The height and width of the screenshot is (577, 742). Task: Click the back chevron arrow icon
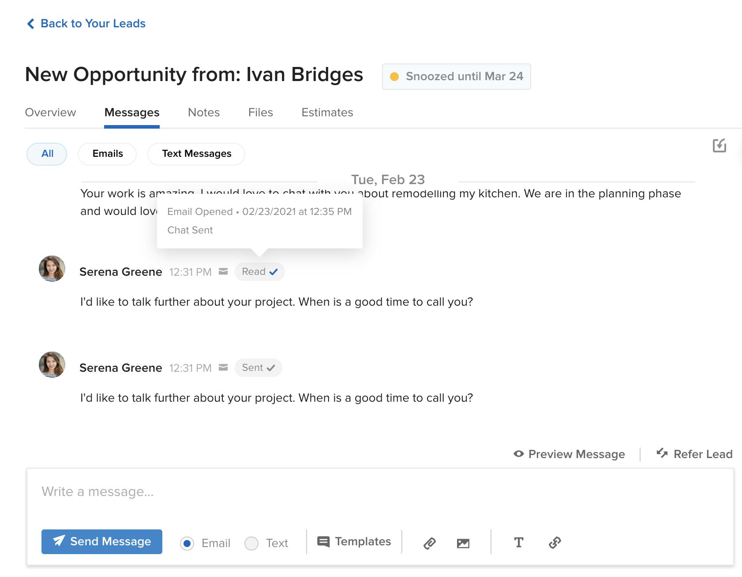30,23
